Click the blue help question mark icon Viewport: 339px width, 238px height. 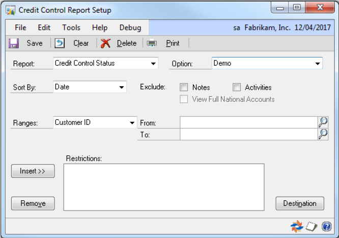click(x=327, y=226)
